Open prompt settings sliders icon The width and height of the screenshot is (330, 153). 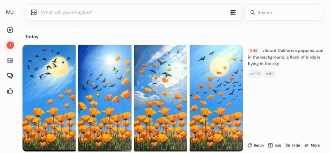coord(233,12)
